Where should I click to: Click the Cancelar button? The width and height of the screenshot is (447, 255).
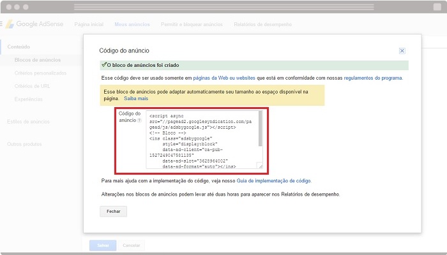click(132, 245)
